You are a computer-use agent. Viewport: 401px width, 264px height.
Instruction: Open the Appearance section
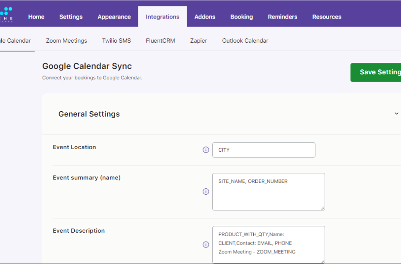[x=114, y=16]
